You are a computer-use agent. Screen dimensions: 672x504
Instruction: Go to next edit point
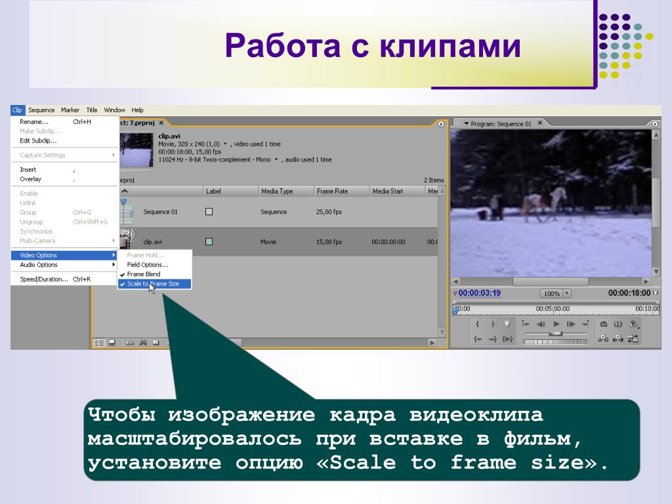(585, 324)
